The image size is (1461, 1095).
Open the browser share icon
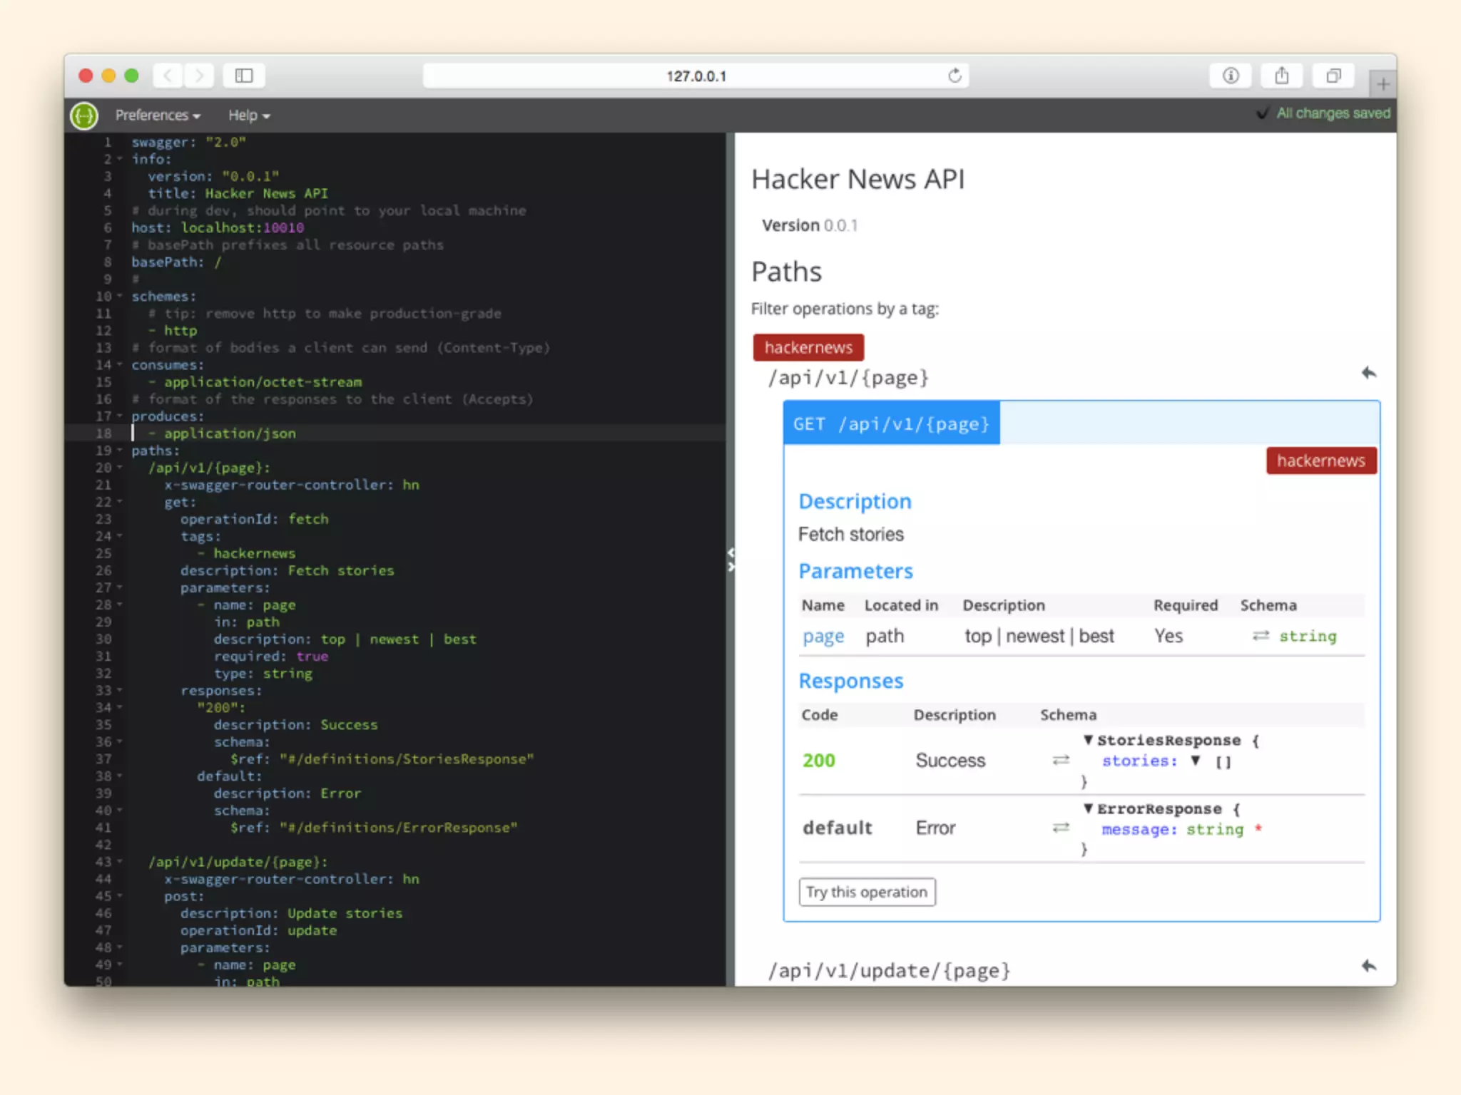(x=1281, y=76)
